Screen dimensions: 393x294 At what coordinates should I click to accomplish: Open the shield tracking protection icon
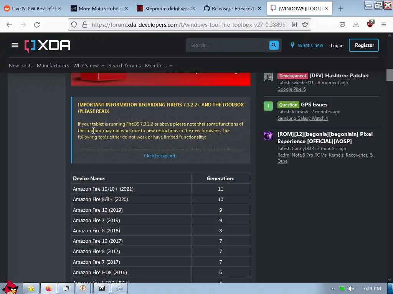point(74,24)
